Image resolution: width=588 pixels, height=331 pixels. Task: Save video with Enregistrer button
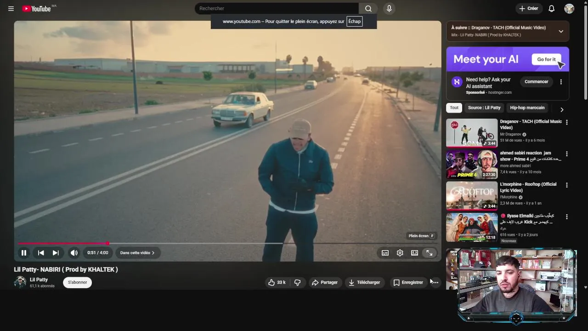pos(408,282)
